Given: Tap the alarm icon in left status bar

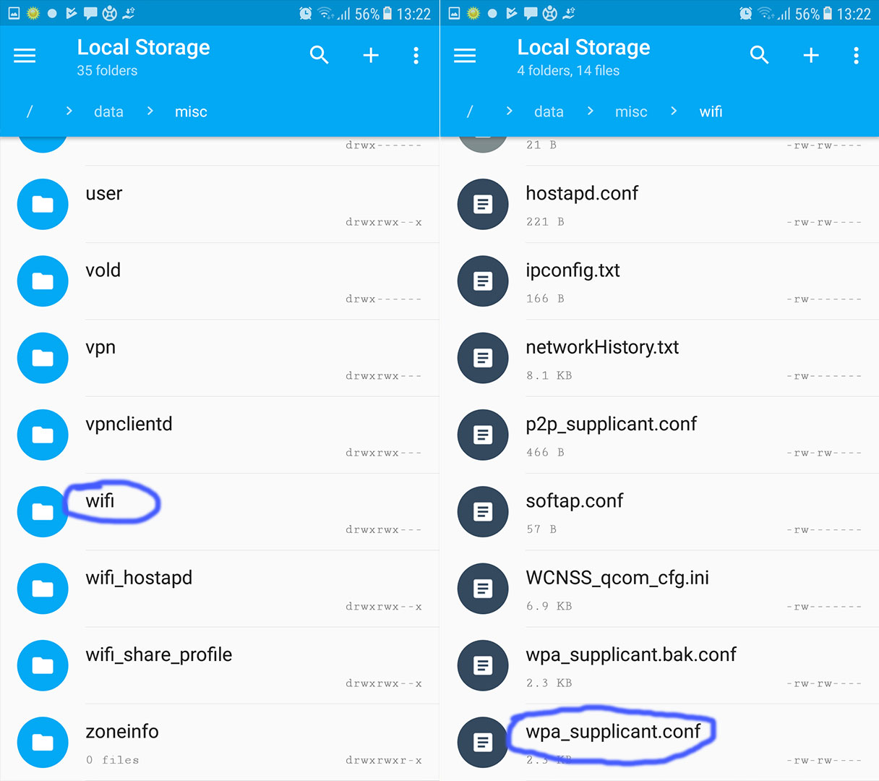Looking at the screenshot, I should (306, 13).
